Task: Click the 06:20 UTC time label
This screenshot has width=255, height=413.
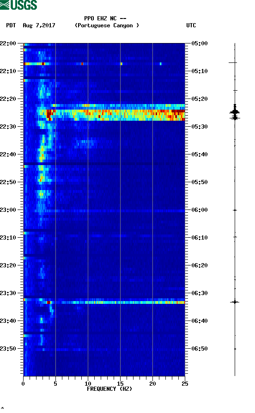Action: click(x=200, y=265)
